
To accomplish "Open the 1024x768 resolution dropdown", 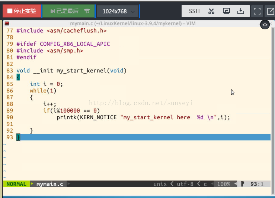I will point(118,12).
